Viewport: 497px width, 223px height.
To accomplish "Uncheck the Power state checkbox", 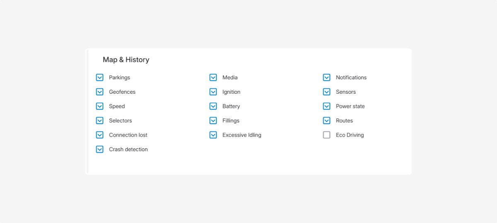I will (x=326, y=106).
